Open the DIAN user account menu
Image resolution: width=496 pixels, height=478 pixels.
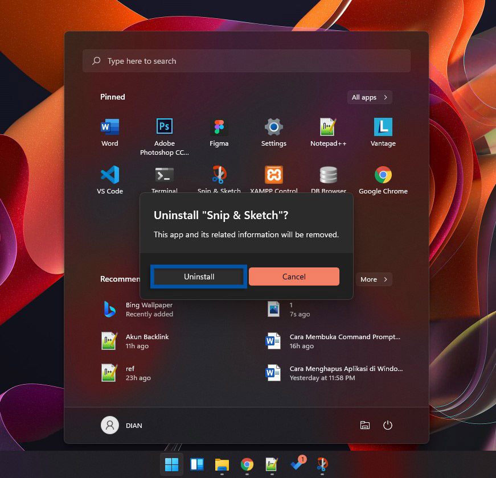click(122, 425)
